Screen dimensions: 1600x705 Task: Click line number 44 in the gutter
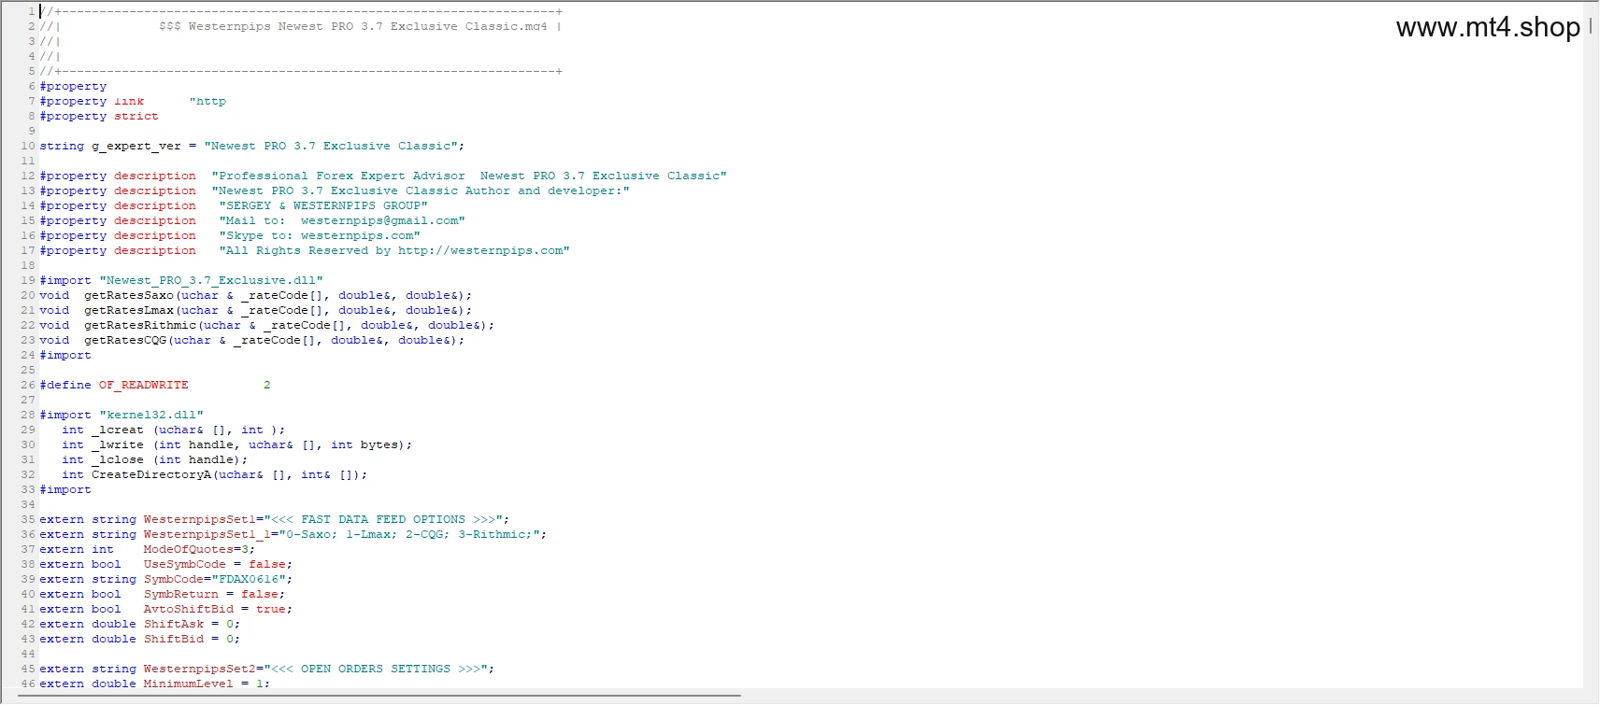28,654
